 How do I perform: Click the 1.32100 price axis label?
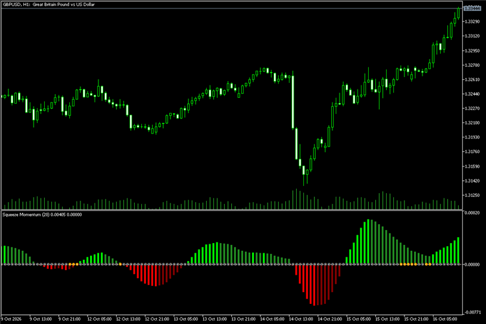pos(472,122)
